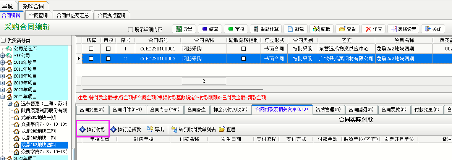Click the 关闭 close button

click(x=433, y=29)
